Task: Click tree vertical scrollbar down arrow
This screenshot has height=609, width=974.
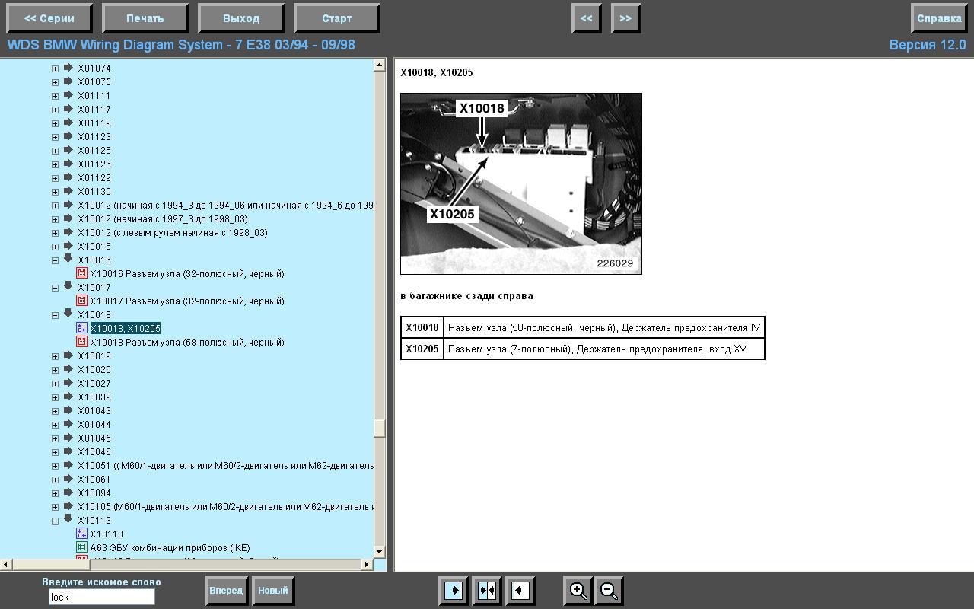Action: 380,552
